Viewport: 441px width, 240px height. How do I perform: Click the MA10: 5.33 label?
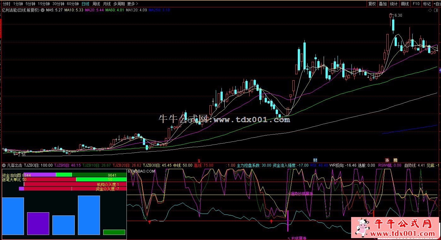pyautogui.click(x=74, y=10)
